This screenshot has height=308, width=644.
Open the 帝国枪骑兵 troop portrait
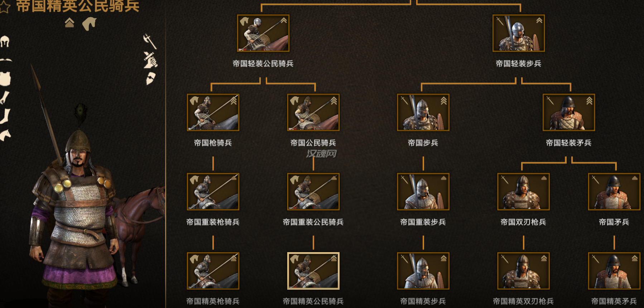[x=213, y=112]
